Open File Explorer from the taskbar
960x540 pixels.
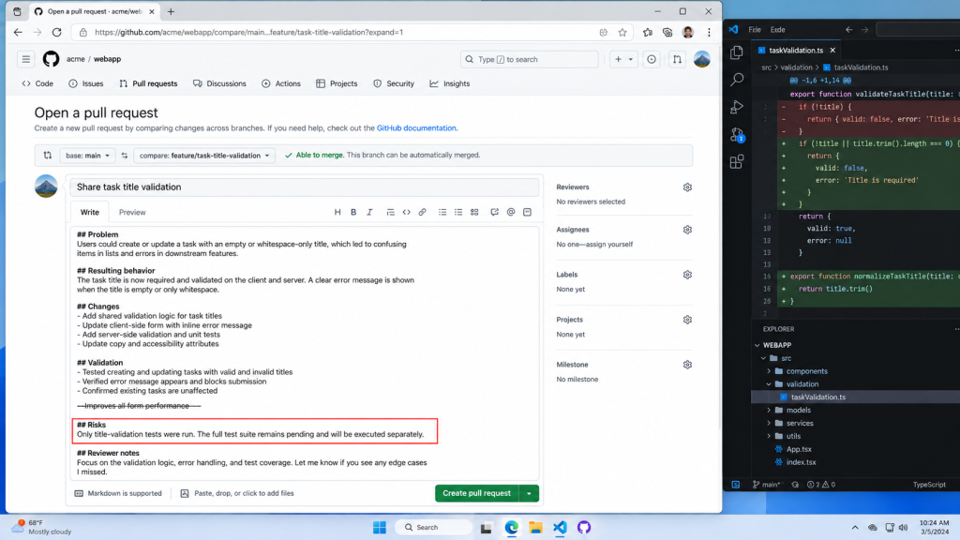[x=535, y=527]
